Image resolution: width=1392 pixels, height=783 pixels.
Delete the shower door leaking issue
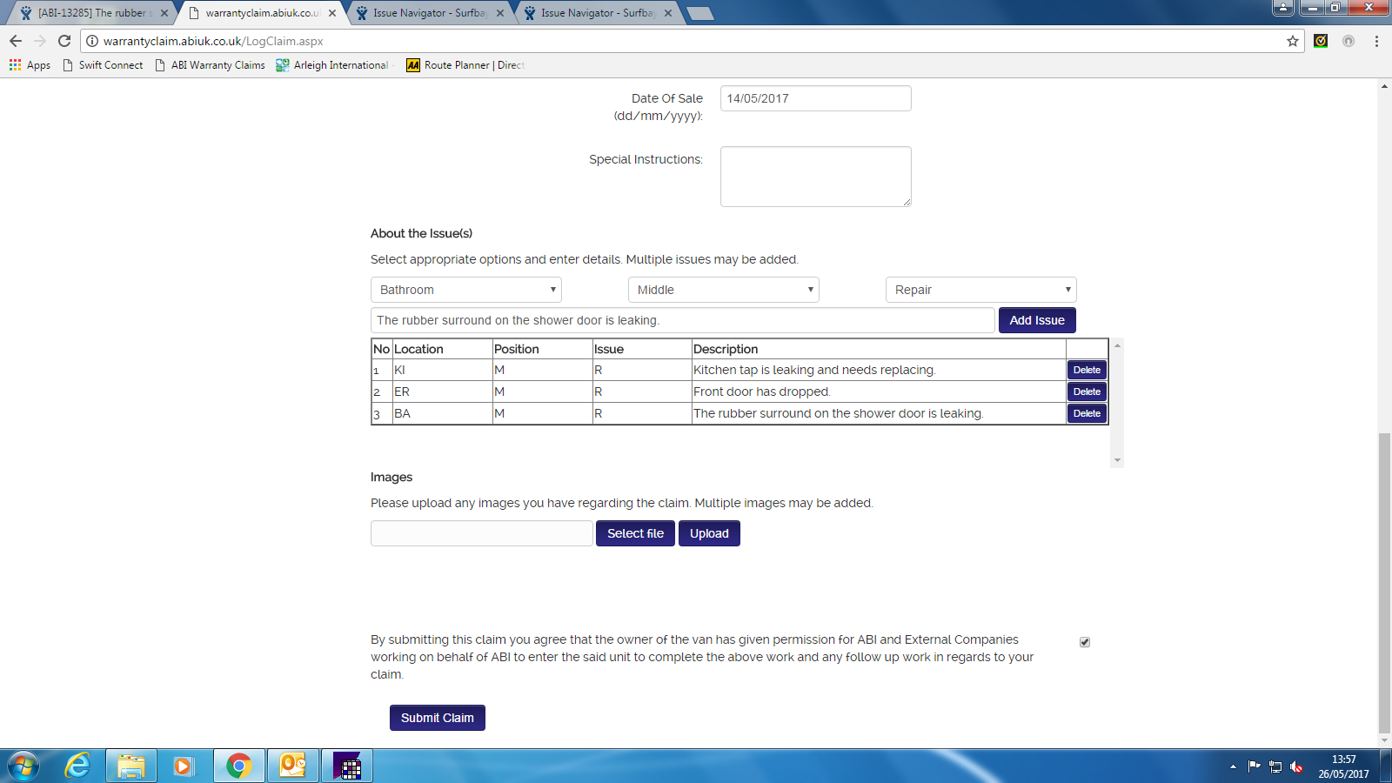(x=1087, y=413)
